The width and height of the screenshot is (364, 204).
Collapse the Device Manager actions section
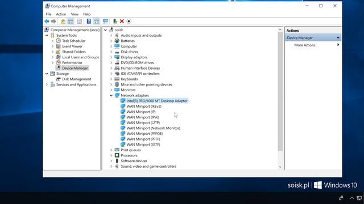338,38
